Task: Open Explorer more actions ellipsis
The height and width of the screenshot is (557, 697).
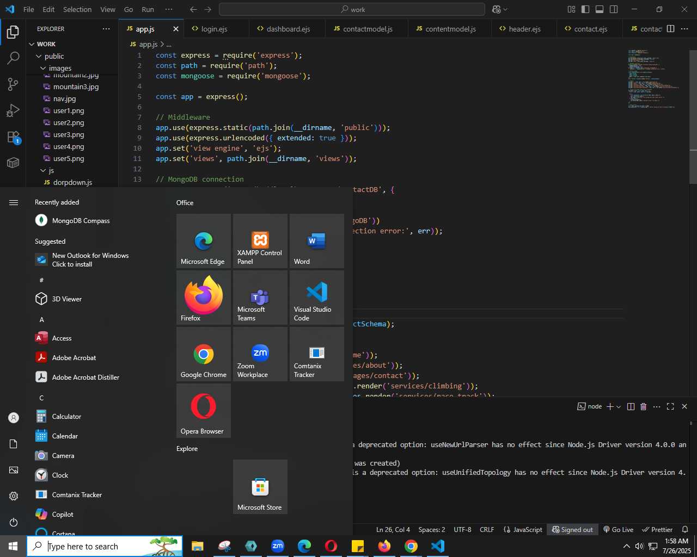Action: click(106, 29)
